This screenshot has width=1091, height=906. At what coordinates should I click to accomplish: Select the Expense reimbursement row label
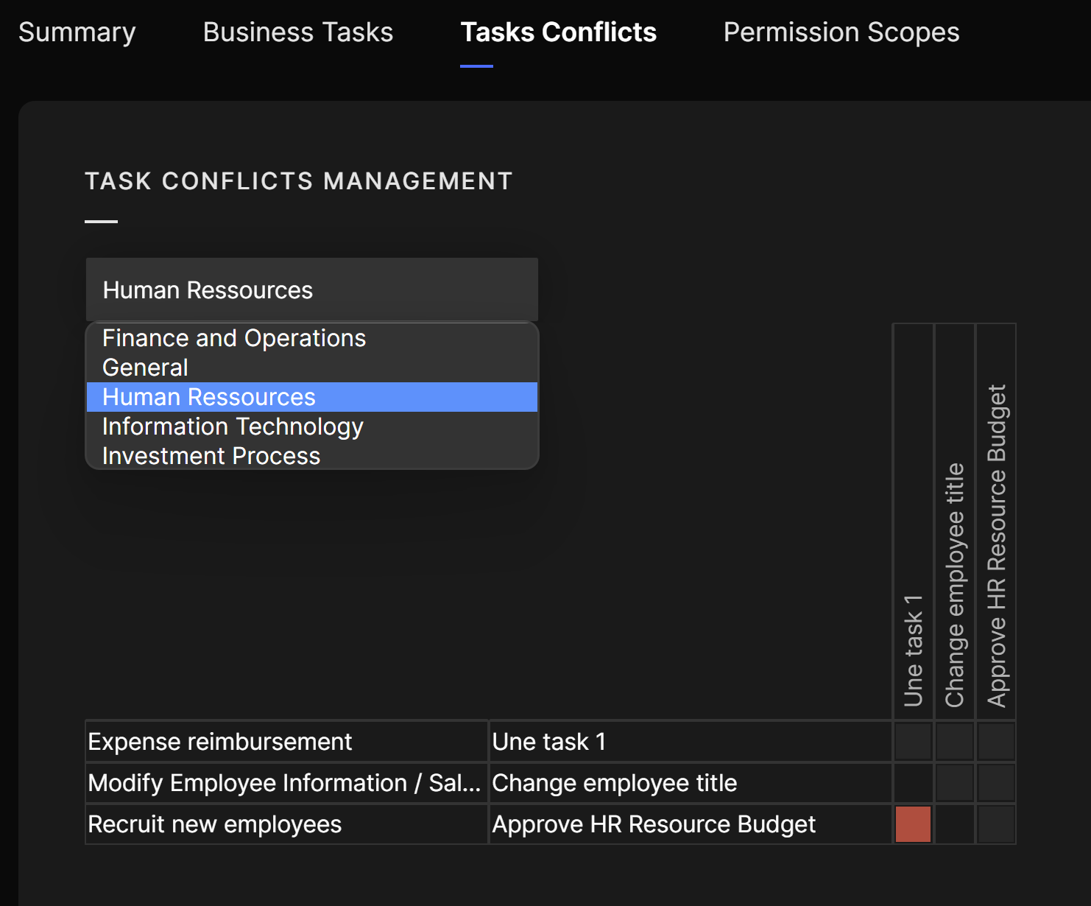[220, 742]
